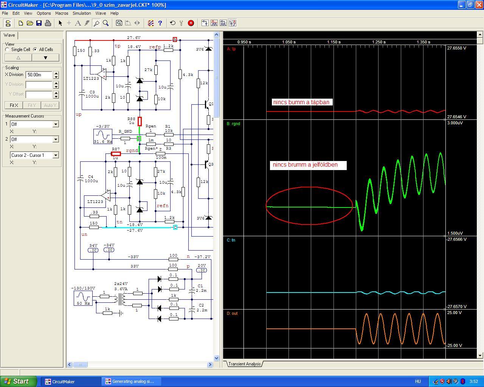Click the Trace icon in toolbar
Screen dimensions: 484x387
pyautogui.click(x=205, y=23)
